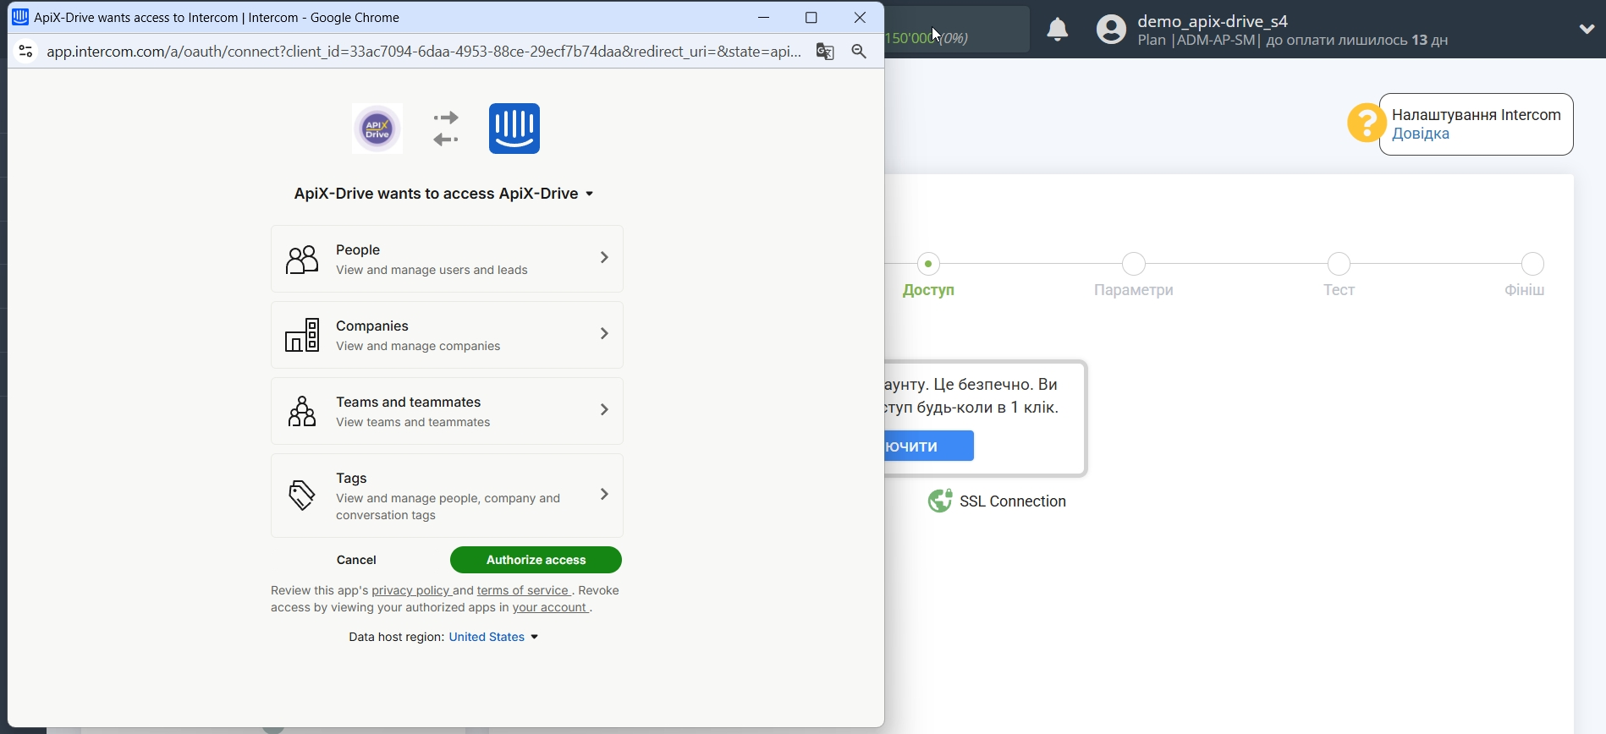
Task: Click the SSL Connection label
Action: tap(1013, 501)
